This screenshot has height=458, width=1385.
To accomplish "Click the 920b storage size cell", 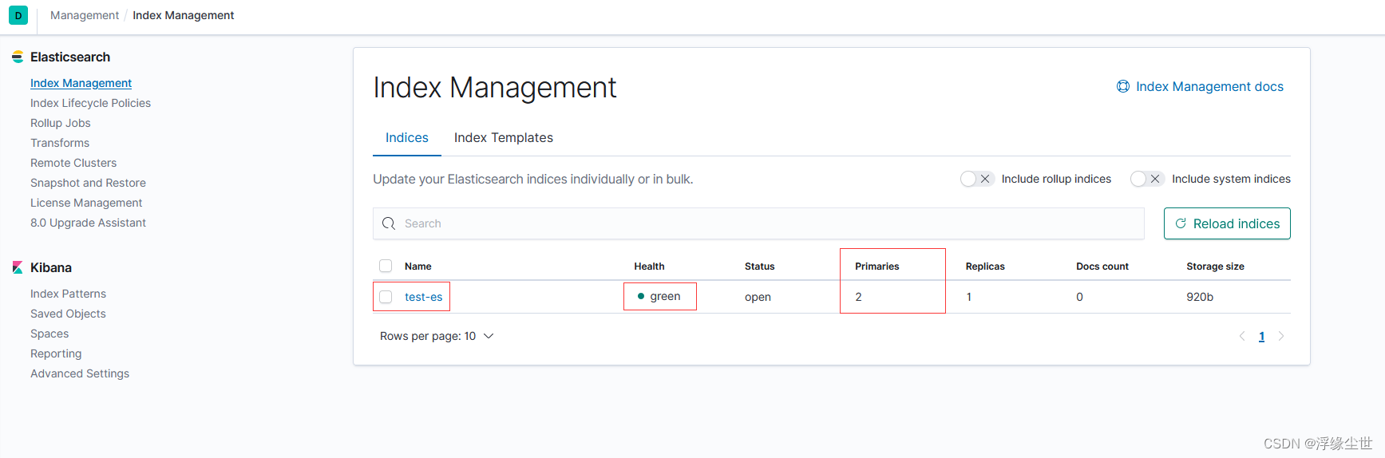I will pyautogui.click(x=1200, y=297).
